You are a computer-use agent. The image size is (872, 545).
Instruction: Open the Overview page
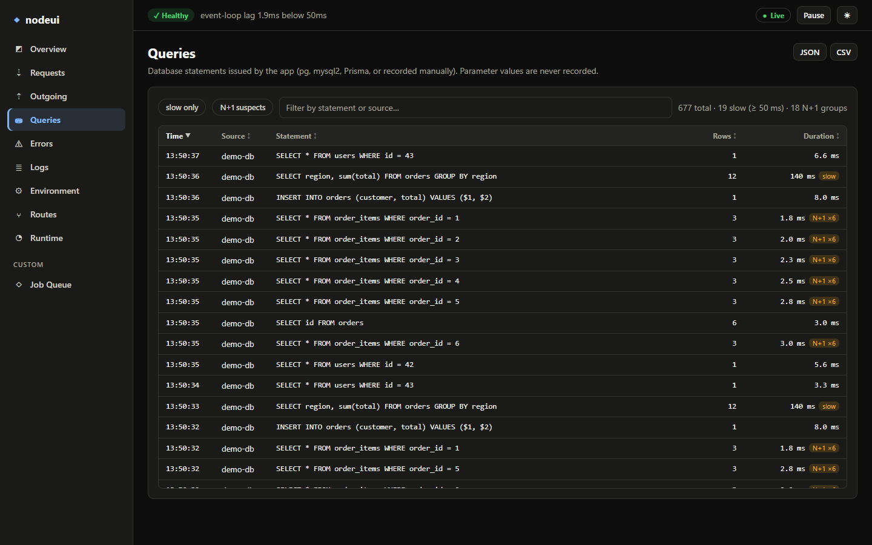pos(66,49)
